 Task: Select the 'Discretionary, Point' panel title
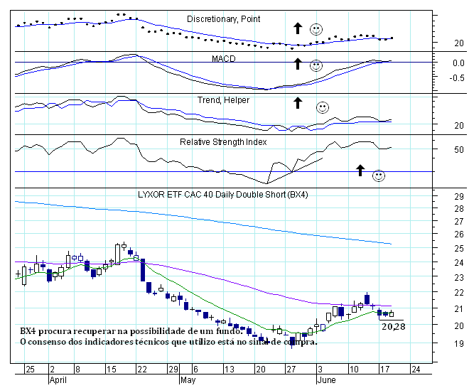[x=223, y=19]
